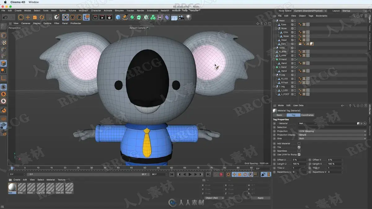Click frame 45 on the timeline ruler

(131, 168)
